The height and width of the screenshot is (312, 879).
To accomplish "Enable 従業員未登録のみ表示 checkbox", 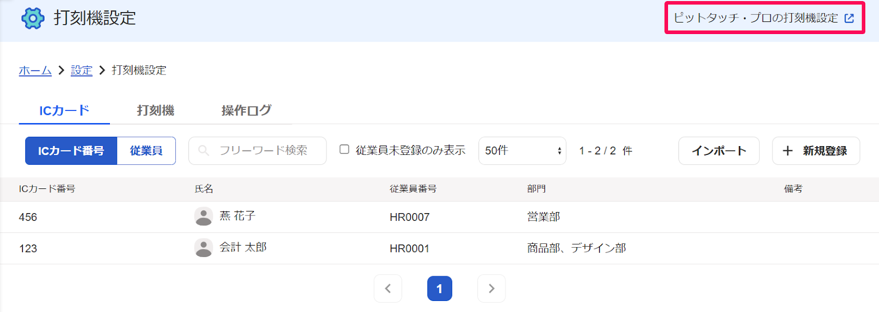I will [344, 149].
